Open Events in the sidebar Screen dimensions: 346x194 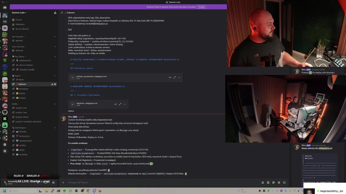point(34,20)
